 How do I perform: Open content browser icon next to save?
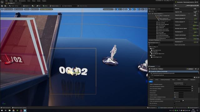click(x=5, y=6)
